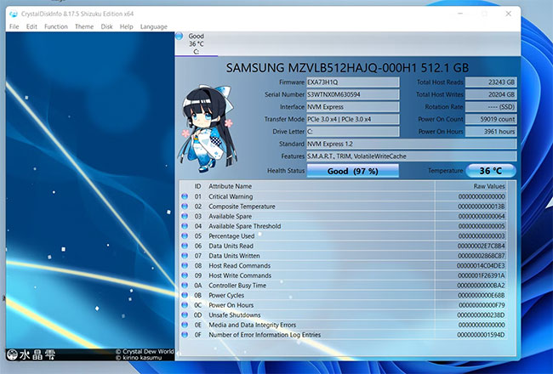
Task: Open the Language menu
Action: point(154,26)
